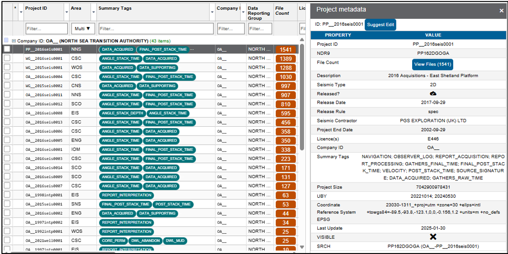Click DWL_MUD tag
Screen dimensions: 508x254
click(175, 240)
